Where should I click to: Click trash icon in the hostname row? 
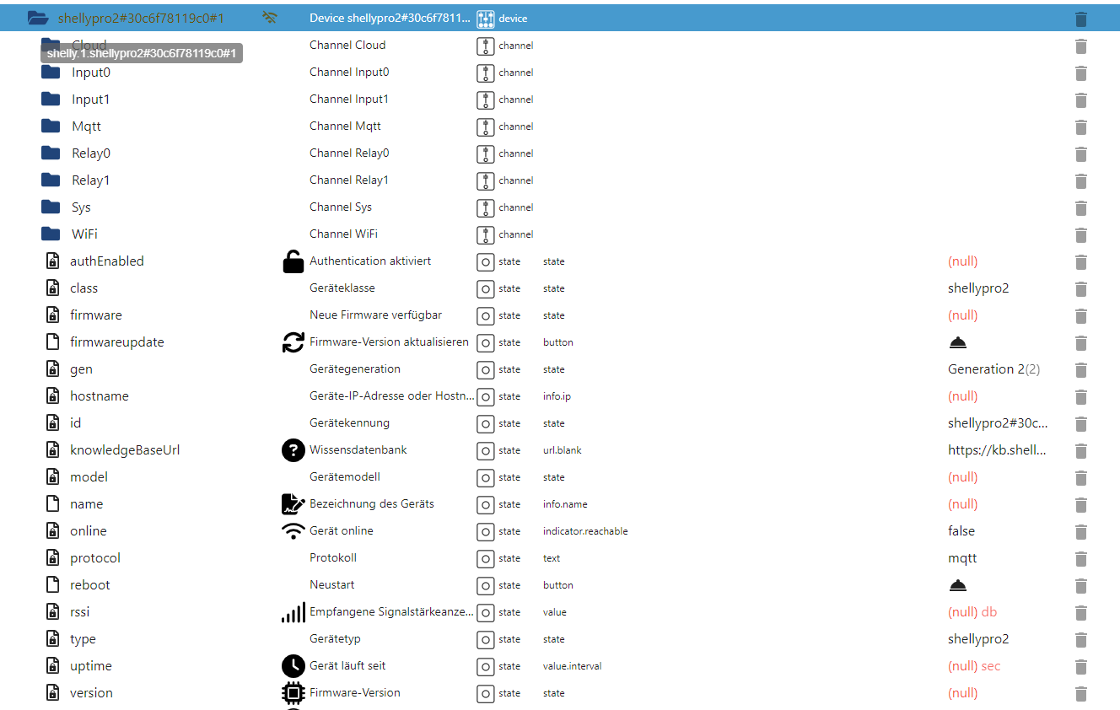point(1081,396)
